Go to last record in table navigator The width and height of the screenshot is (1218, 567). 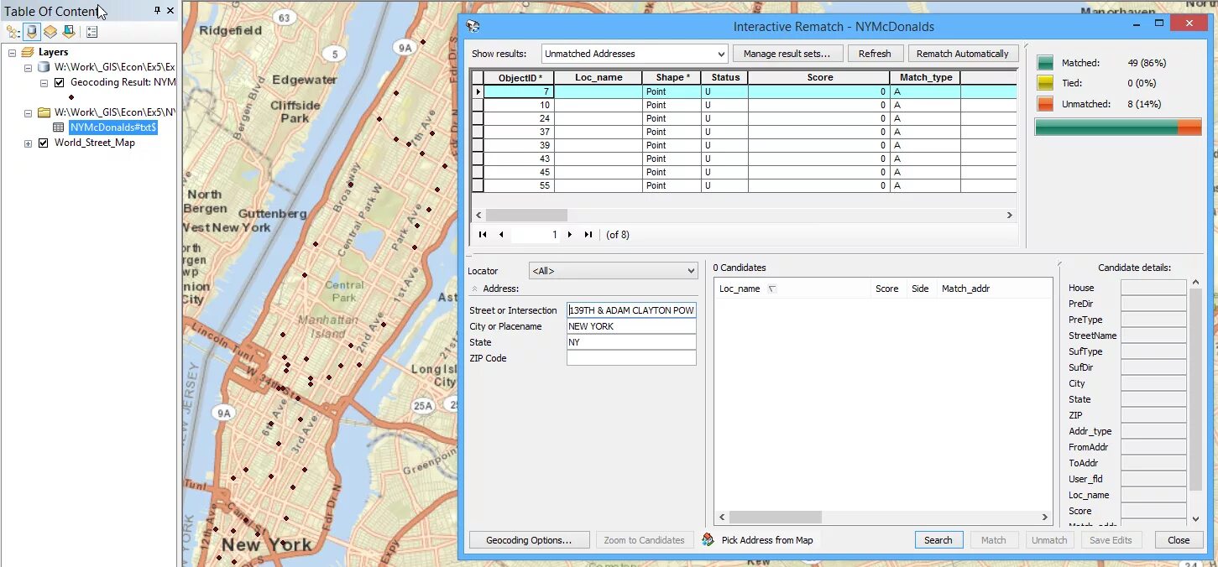[x=588, y=235]
